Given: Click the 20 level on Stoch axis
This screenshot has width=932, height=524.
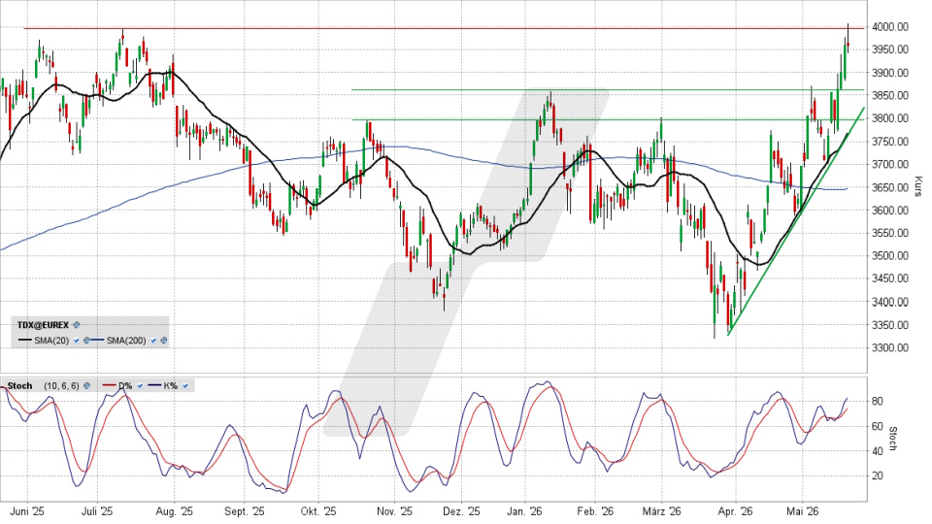Looking at the screenshot, I should click(877, 475).
